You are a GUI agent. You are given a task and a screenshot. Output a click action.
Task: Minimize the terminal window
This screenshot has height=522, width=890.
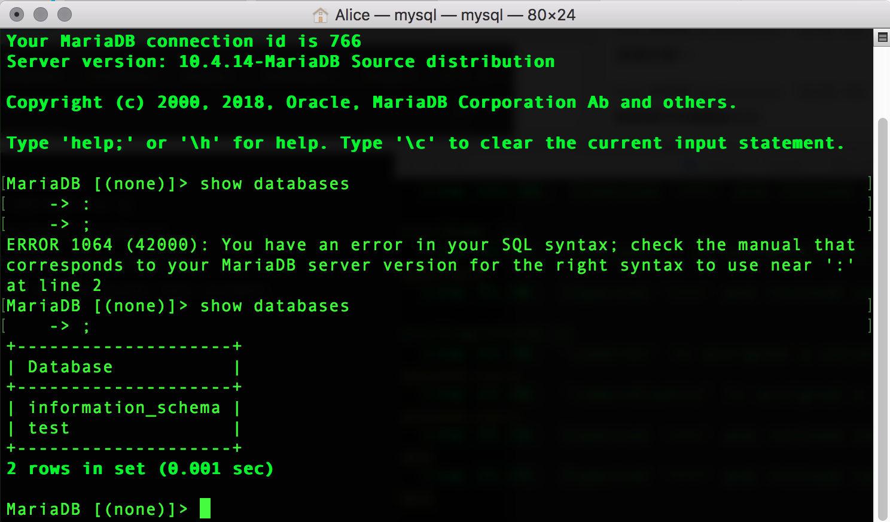click(41, 14)
